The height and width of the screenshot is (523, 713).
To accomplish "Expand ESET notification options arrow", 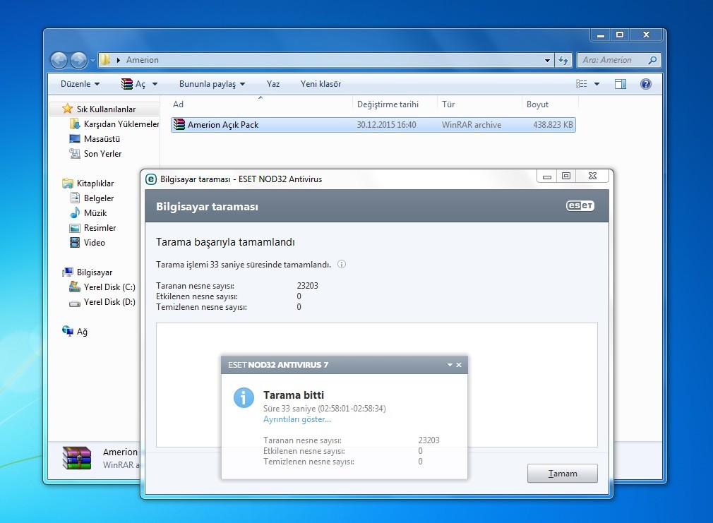I will [450, 365].
